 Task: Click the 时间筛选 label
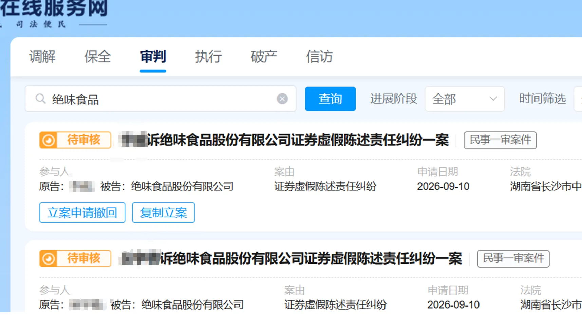point(542,99)
